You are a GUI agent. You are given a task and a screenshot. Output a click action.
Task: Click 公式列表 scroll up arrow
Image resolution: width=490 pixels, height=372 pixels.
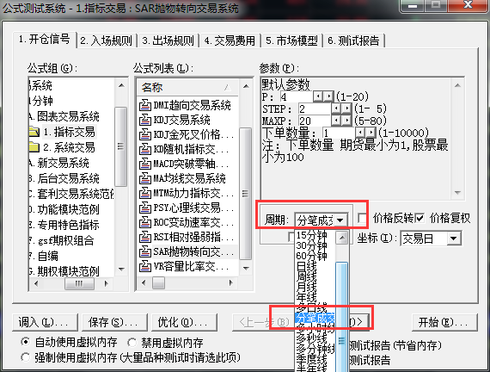pos(246,86)
